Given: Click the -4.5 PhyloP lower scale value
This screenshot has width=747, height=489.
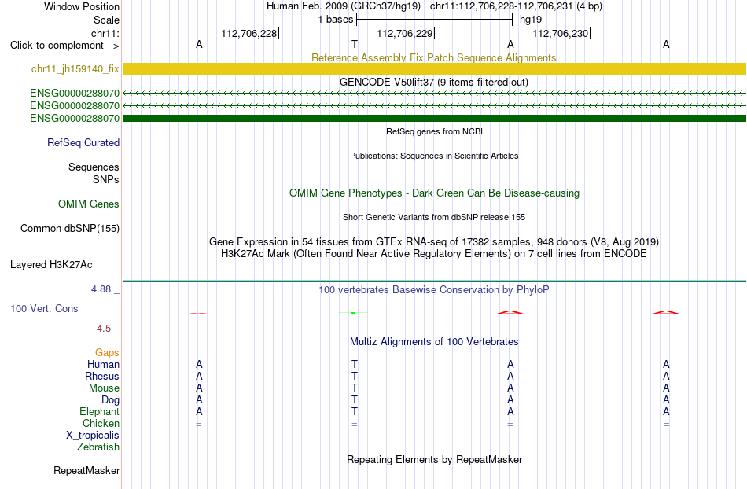Looking at the screenshot, I should click(102, 329).
